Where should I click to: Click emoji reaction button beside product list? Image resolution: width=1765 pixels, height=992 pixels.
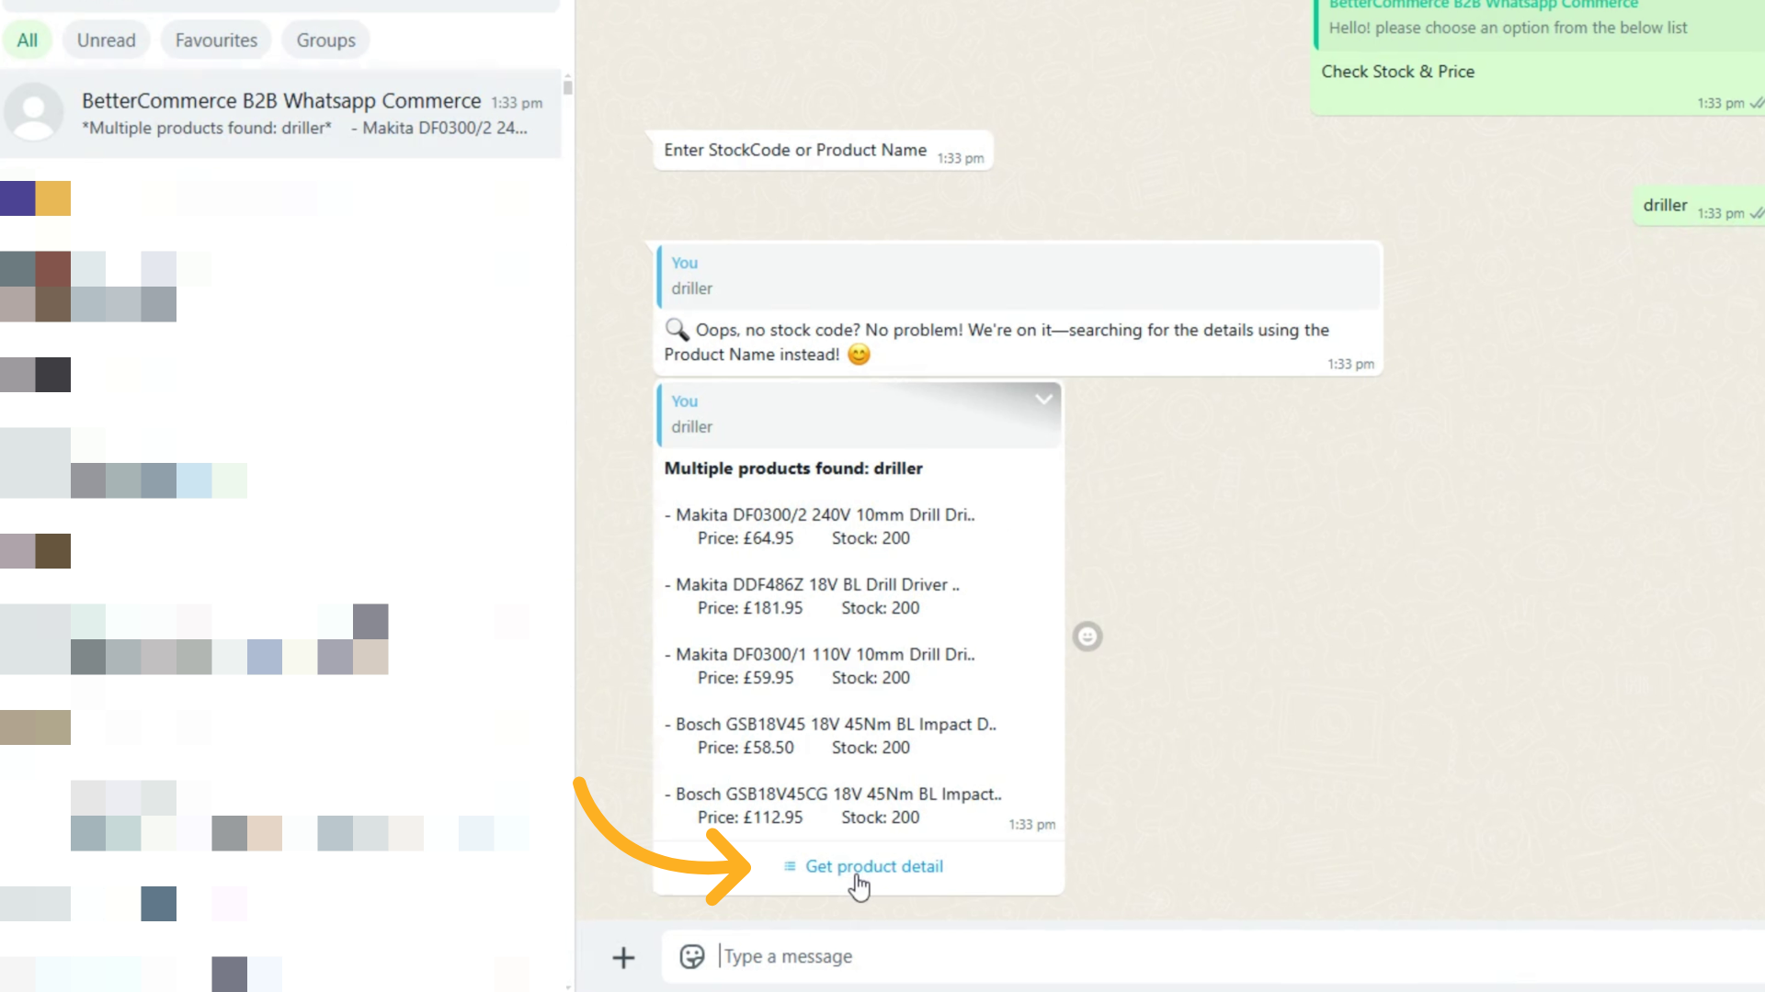pyautogui.click(x=1087, y=637)
